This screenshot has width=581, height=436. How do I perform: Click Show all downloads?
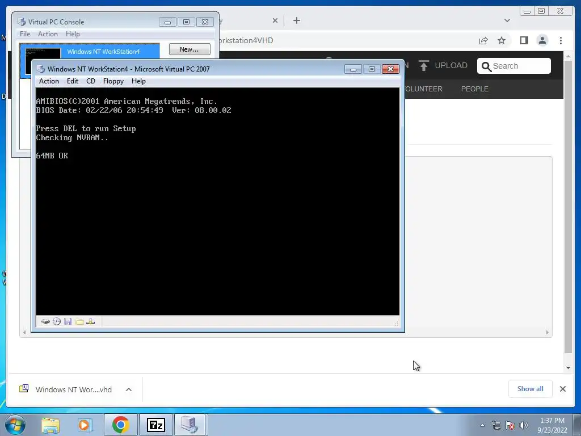531,389
